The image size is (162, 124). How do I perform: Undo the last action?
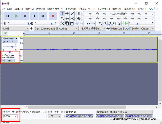coord(88,24)
